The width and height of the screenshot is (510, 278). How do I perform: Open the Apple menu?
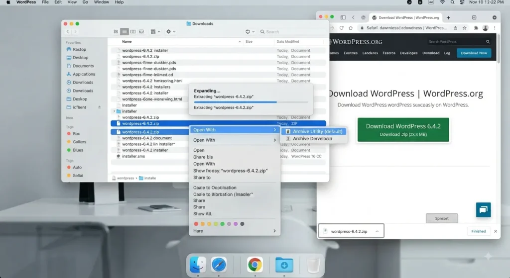[8, 2]
